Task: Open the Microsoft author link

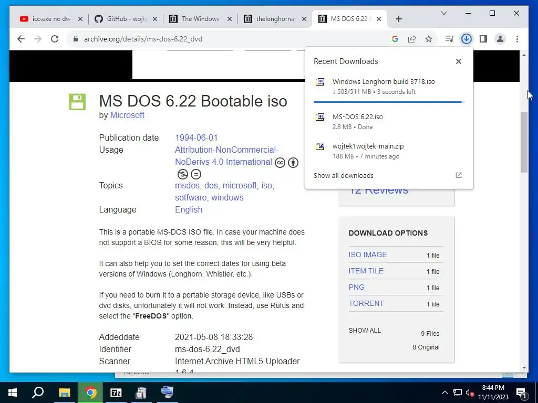Action: tap(127, 115)
